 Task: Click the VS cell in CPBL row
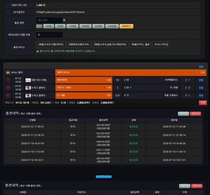pos(118,80)
